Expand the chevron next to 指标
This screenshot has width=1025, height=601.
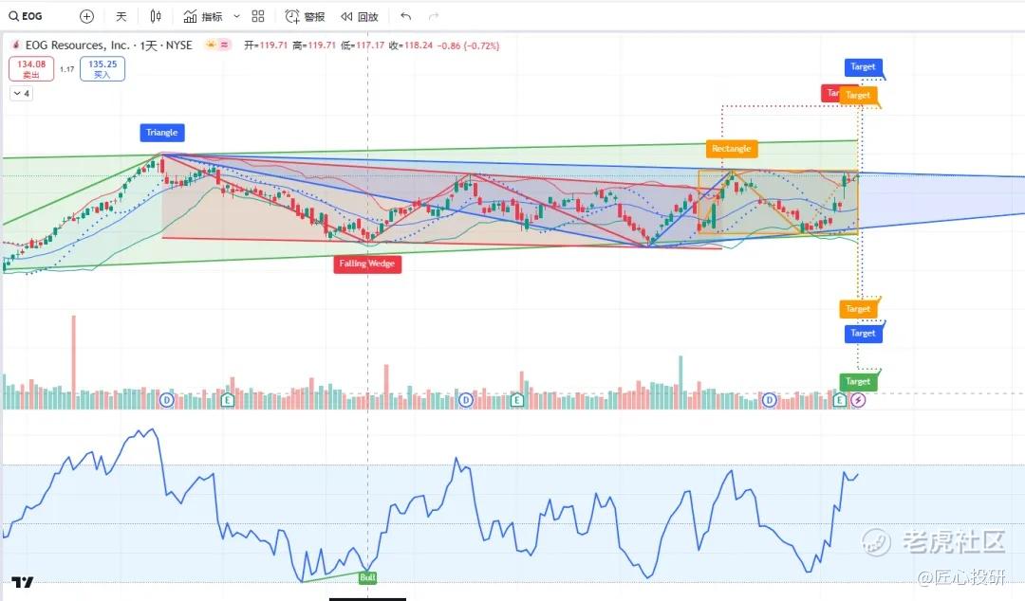point(236,16)
